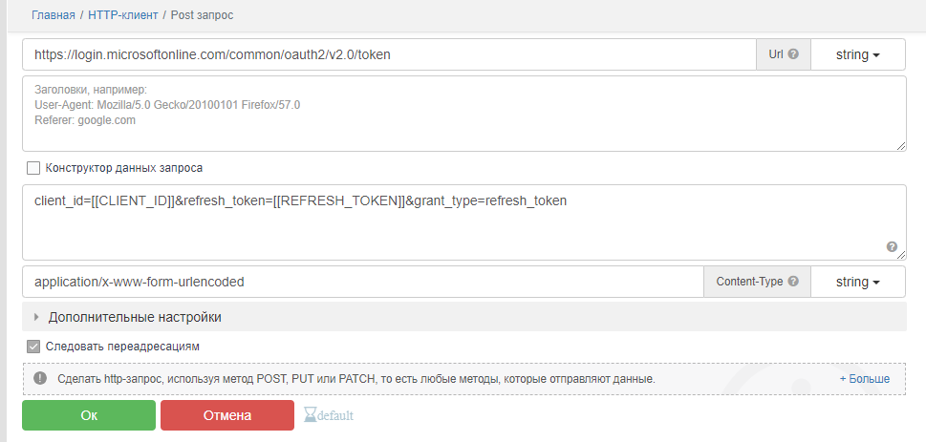Click the red Отмена button
The height and width of the screenshot is (442, 926).
coord(227,415)
